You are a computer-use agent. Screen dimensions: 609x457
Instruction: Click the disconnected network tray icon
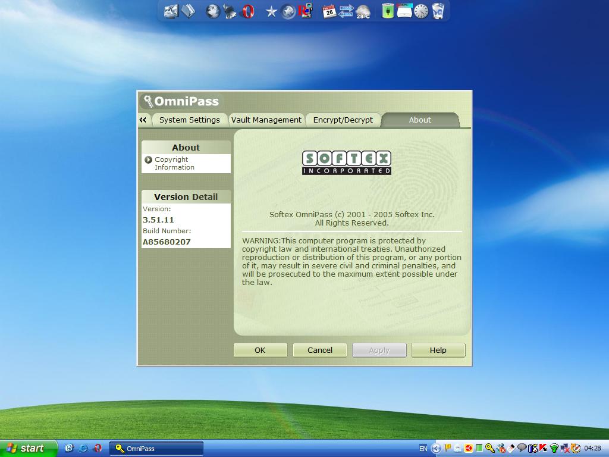pyautogui.click(x=564, y=449)
